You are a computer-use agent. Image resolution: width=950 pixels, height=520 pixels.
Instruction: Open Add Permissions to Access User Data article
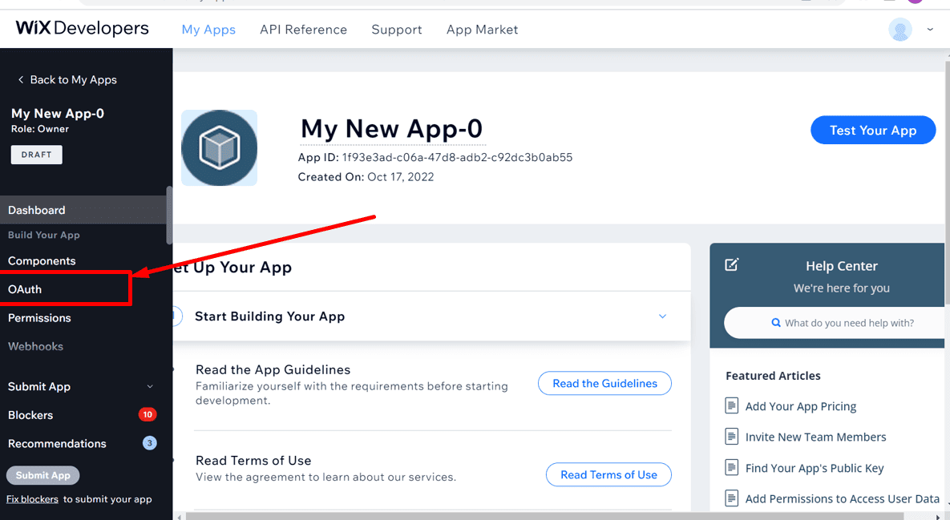point(842,499)
